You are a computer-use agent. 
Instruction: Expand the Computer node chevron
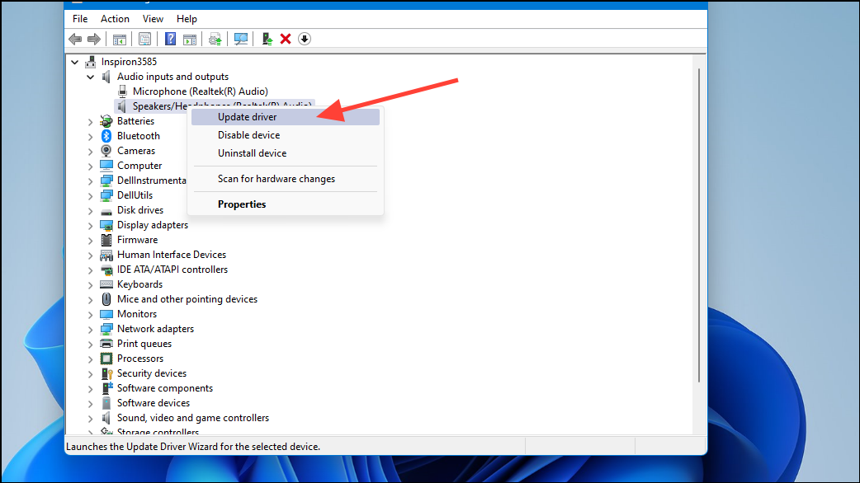click(x=91, y=166)
